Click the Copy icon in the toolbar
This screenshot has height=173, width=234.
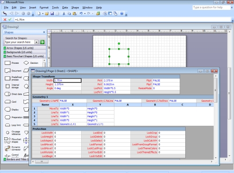click(x=69, y=14)
